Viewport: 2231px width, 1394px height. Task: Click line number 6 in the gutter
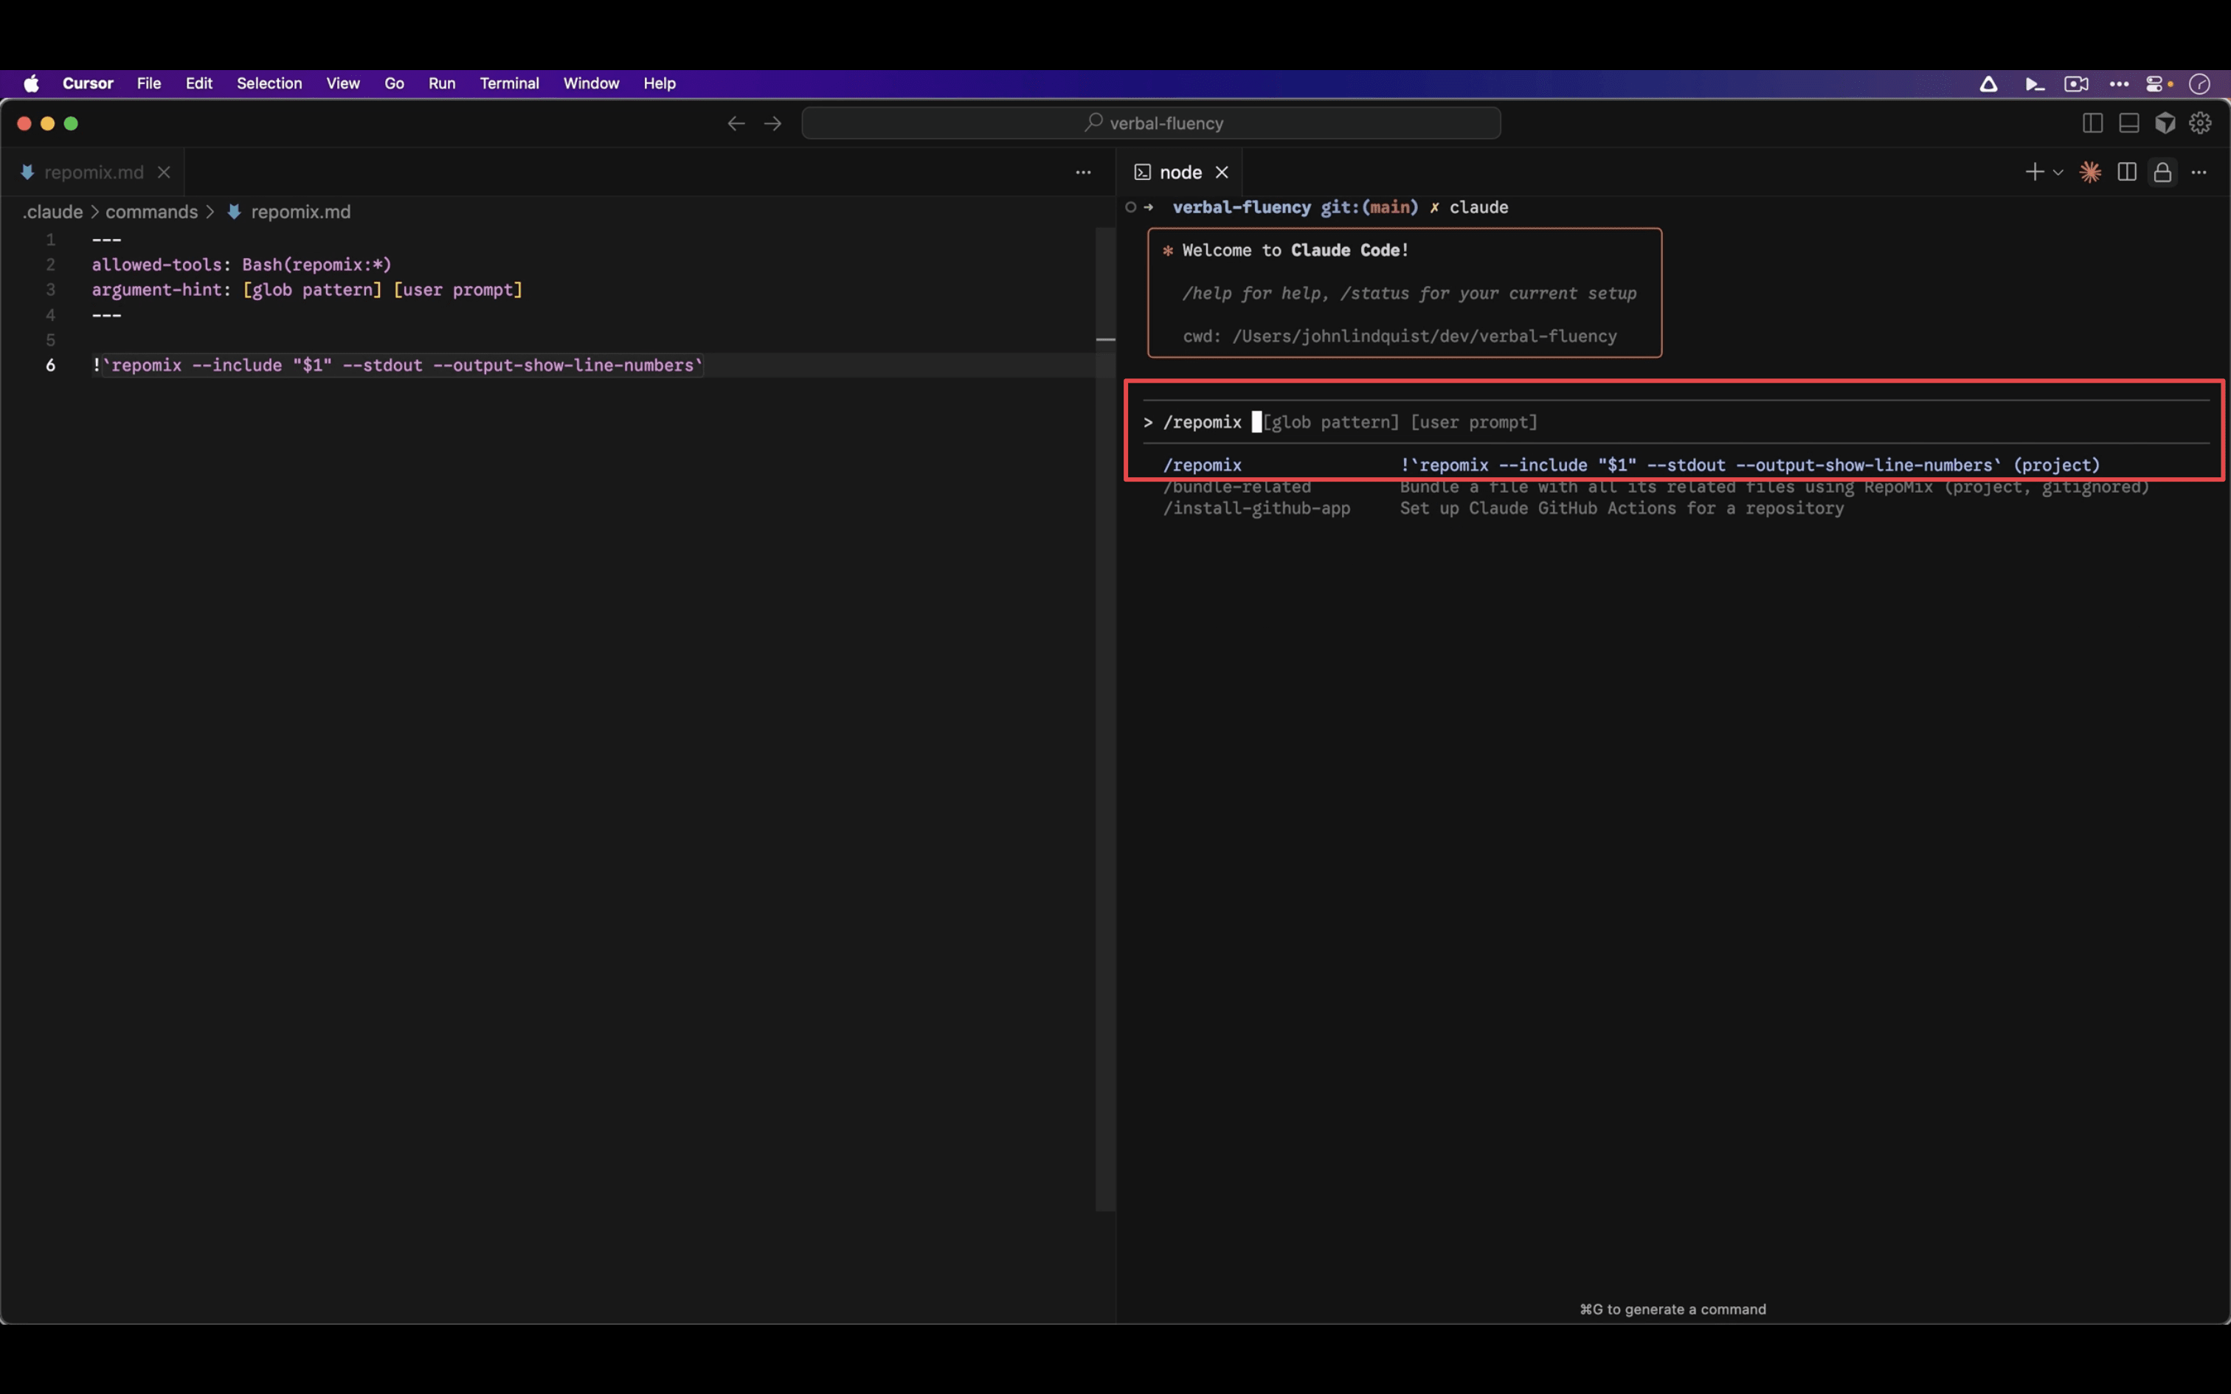coord(51,365)
